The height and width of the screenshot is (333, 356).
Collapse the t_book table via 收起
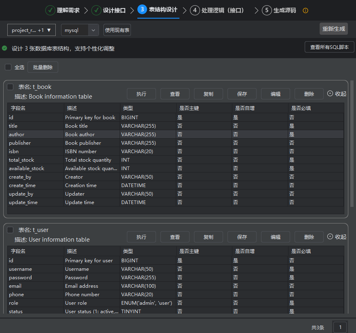click(x=340, y=93)
